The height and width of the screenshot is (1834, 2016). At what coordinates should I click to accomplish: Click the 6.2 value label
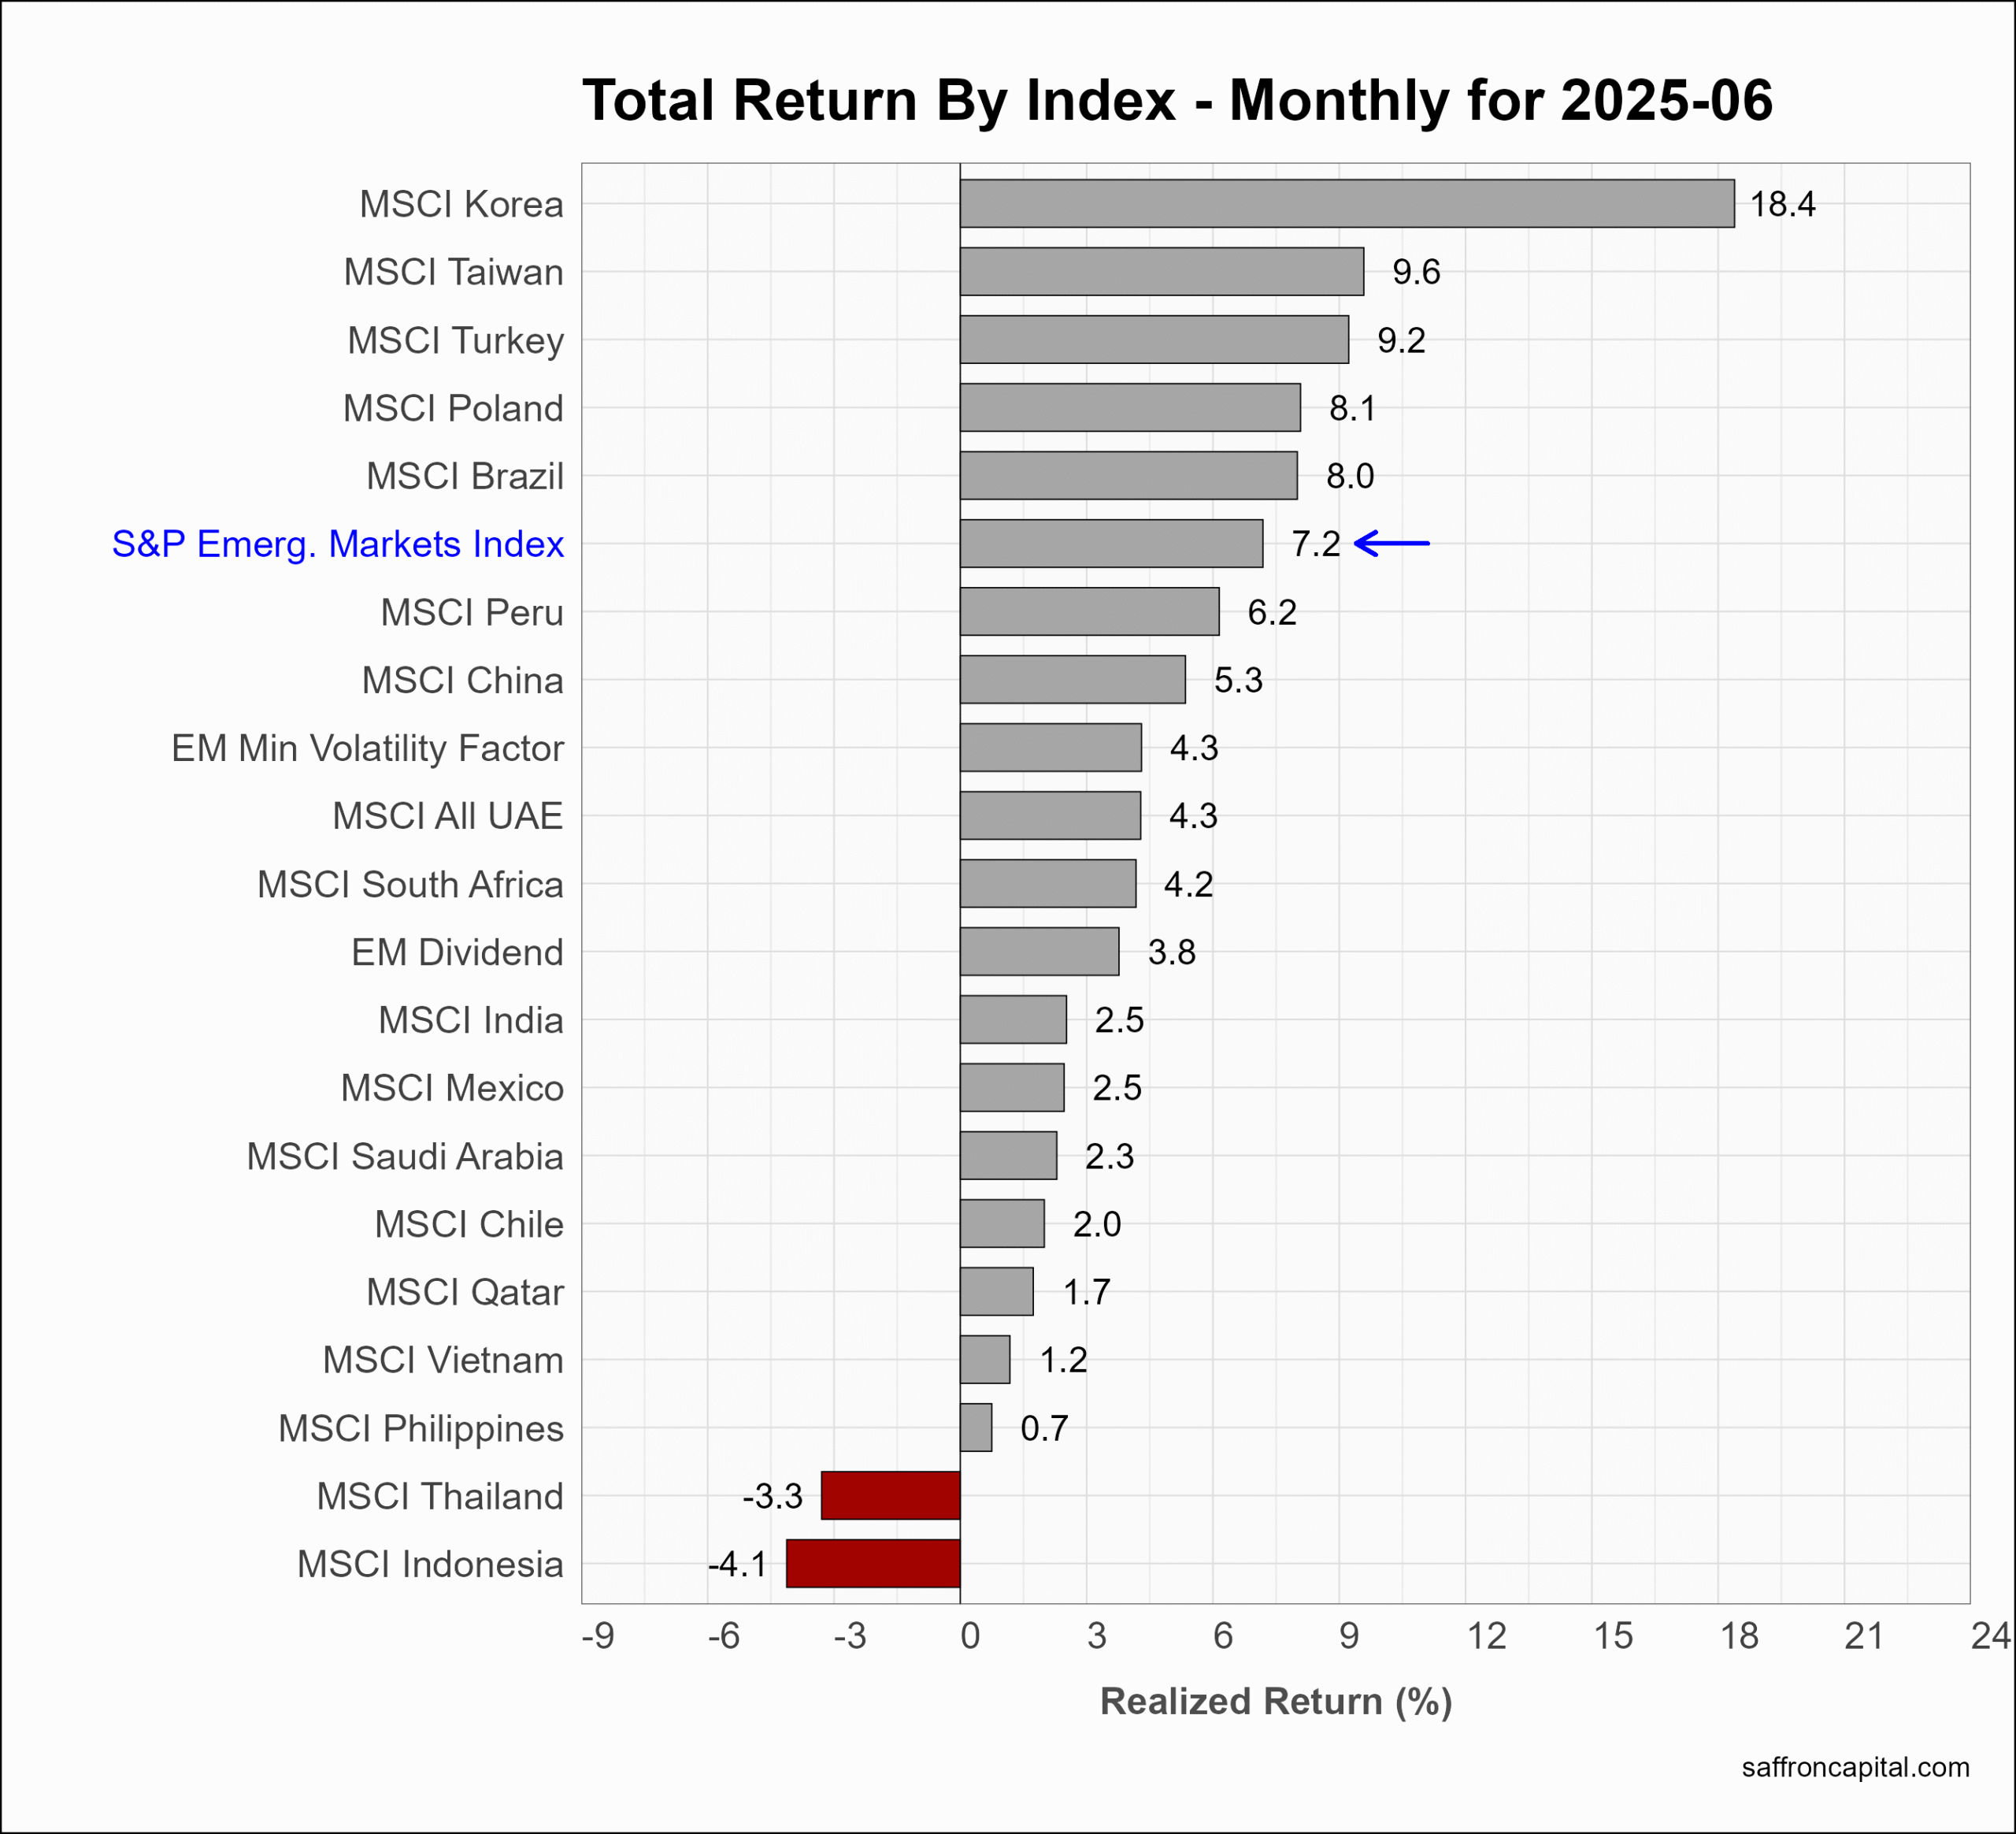[x=1272, y=611]
